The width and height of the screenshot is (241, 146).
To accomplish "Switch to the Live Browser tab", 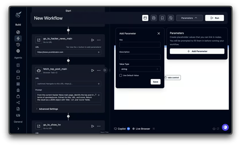I will click(x=141, y=129).
